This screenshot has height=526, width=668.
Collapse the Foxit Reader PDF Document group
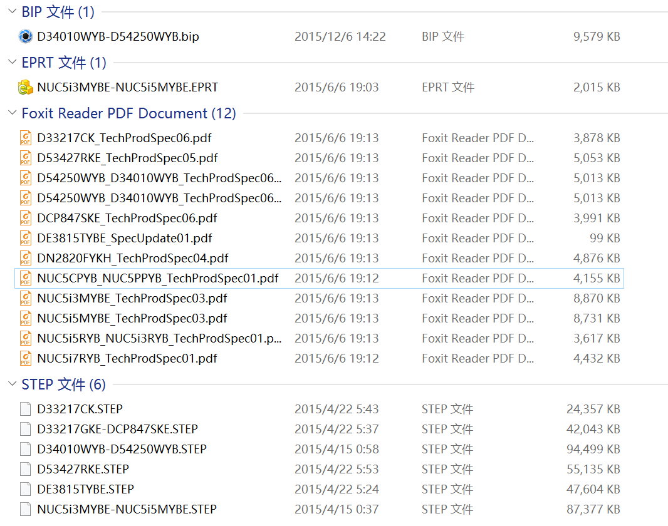(x=12, y=113)
